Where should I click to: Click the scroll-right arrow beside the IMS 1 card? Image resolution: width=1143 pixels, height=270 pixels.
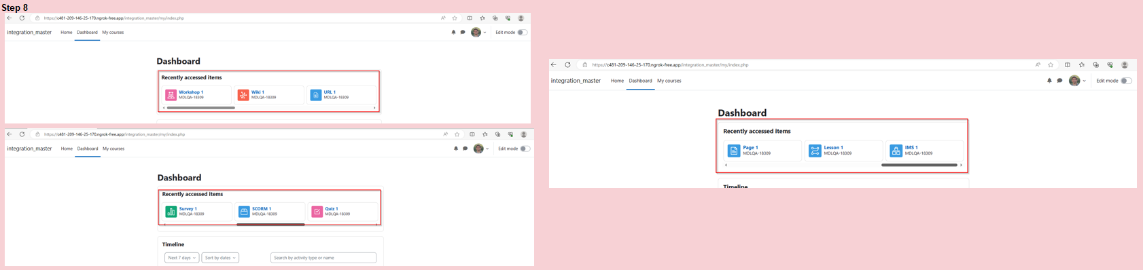tap(961, 165)
